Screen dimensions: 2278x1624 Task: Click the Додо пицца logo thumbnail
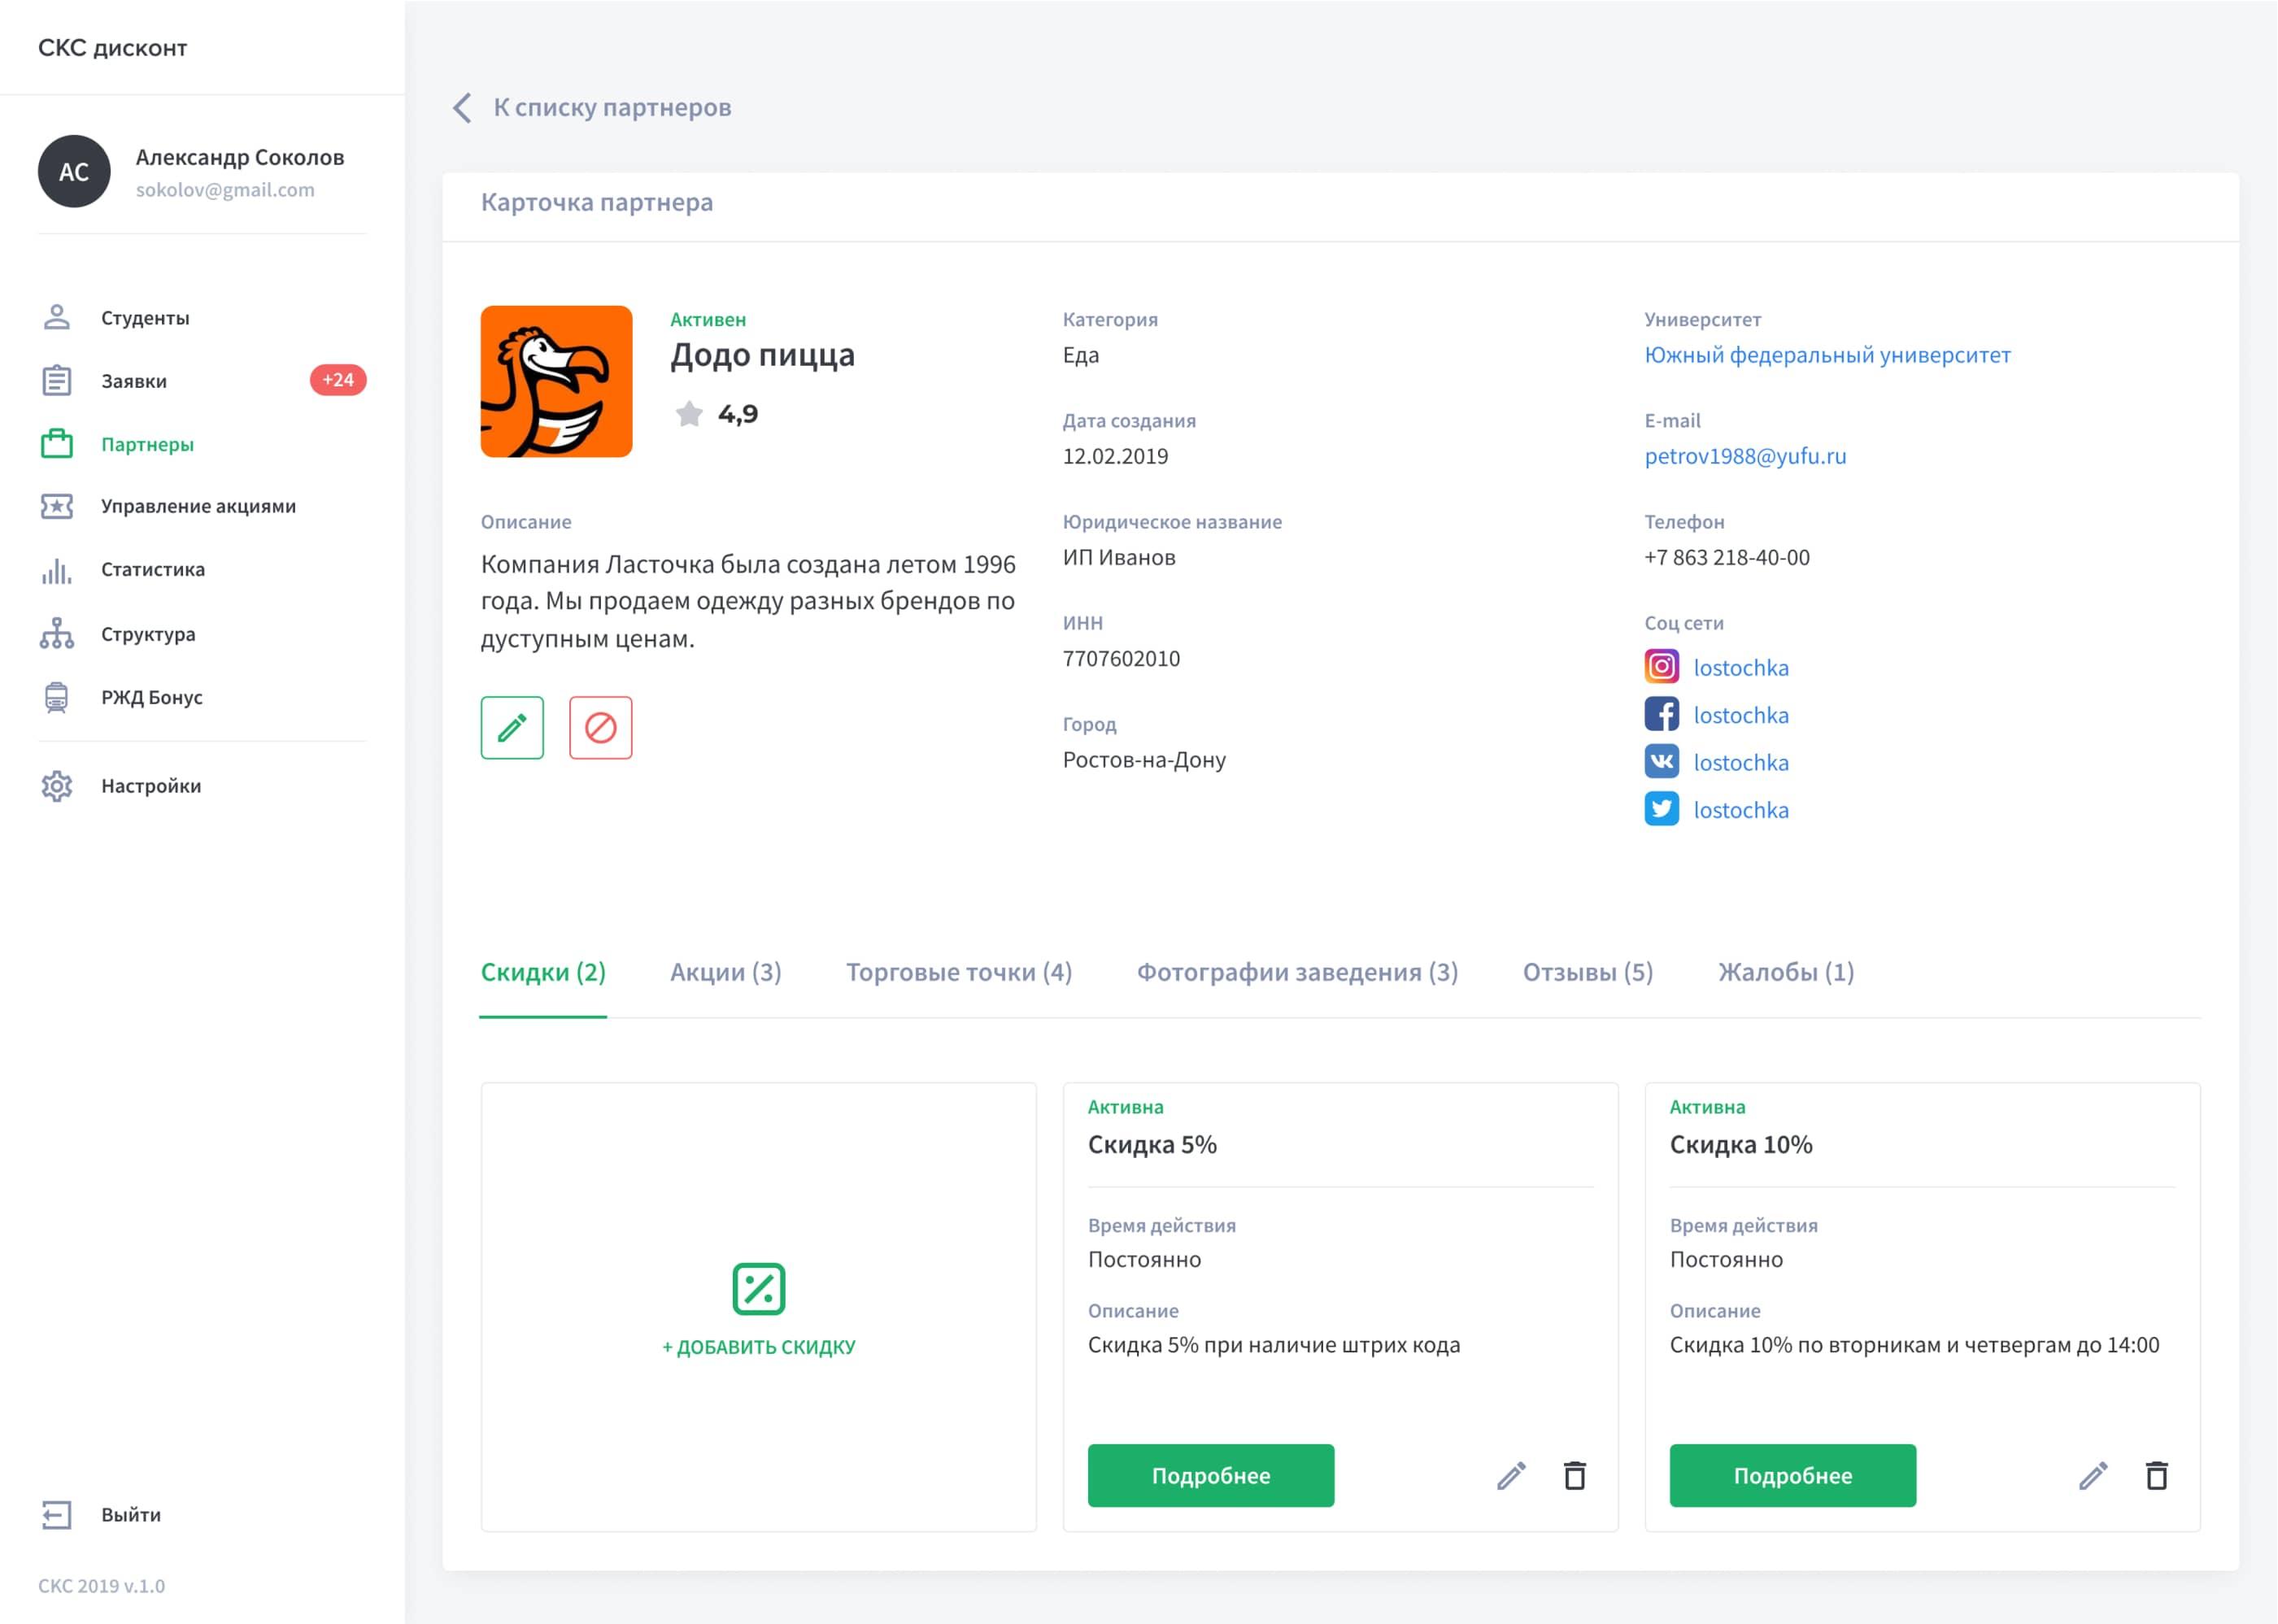(x=556, y=381)
